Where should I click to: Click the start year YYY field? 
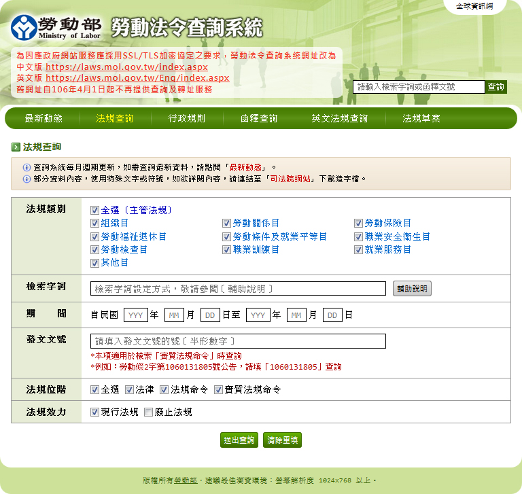(x=136, y=315)
